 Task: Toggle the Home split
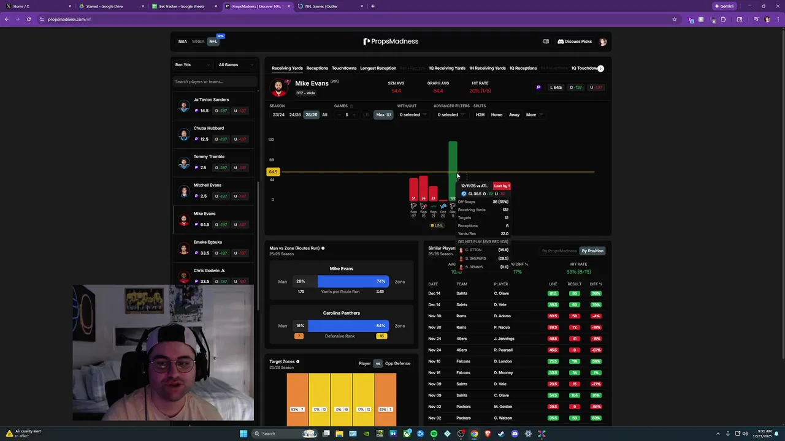(x=497, y=115)
